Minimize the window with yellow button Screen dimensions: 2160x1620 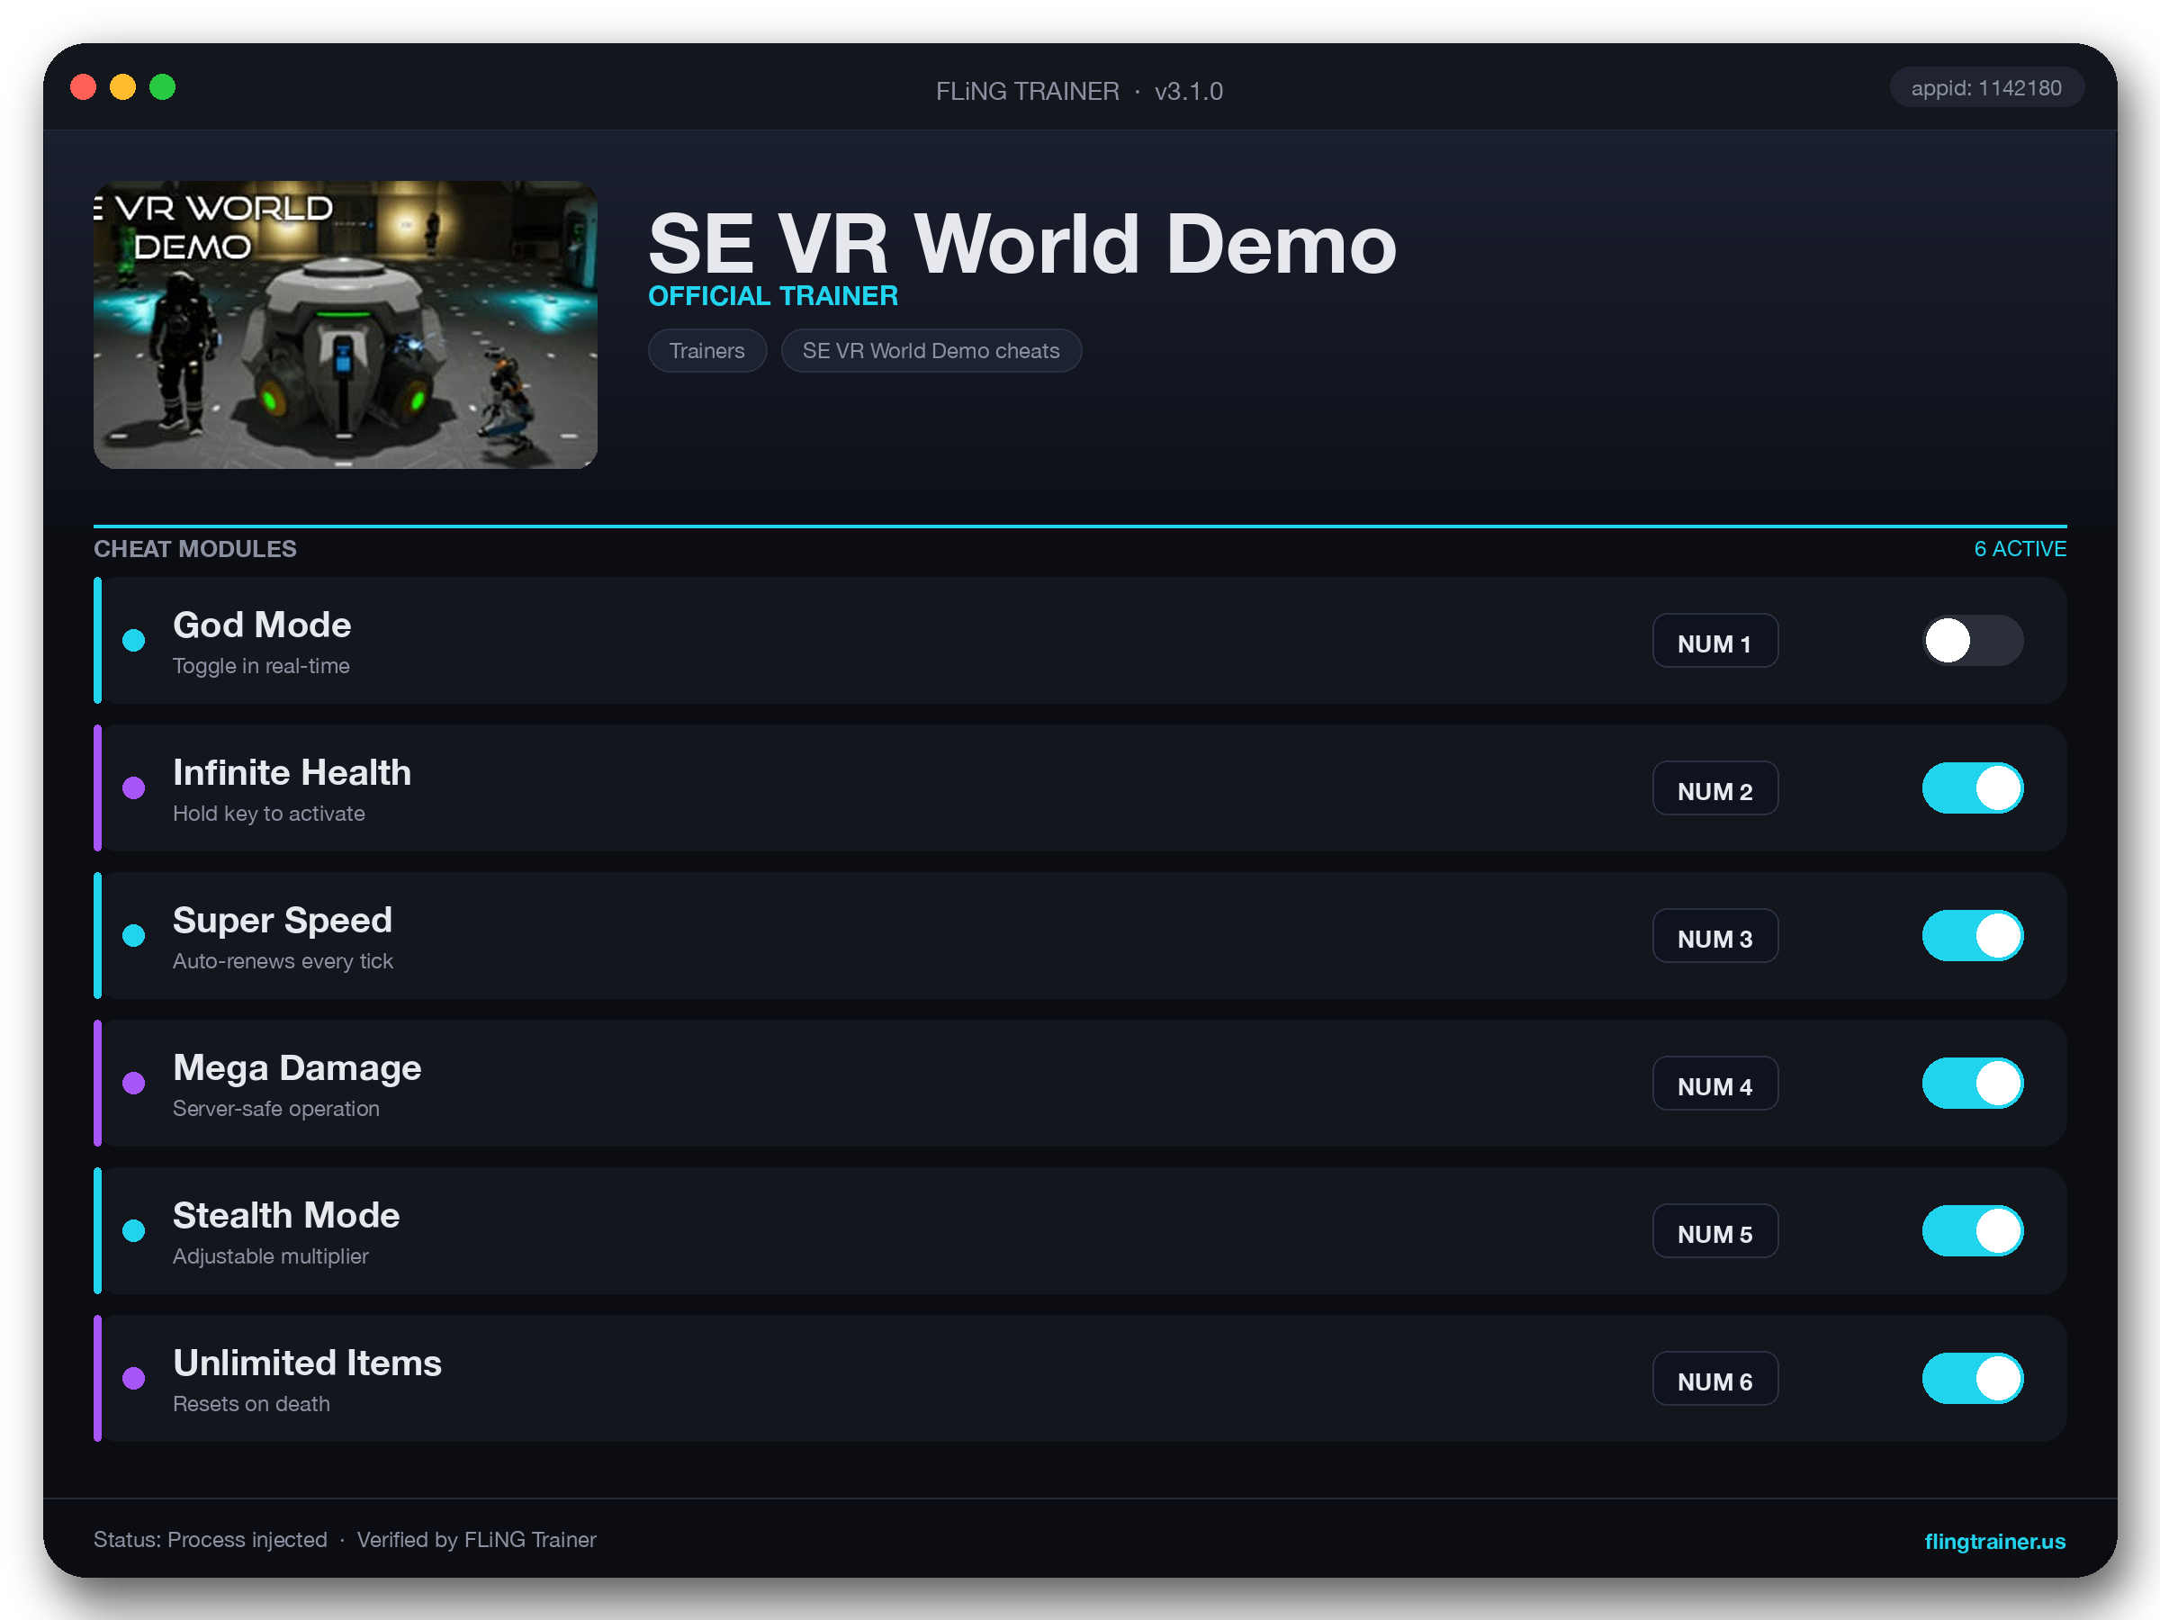(122, 87)
